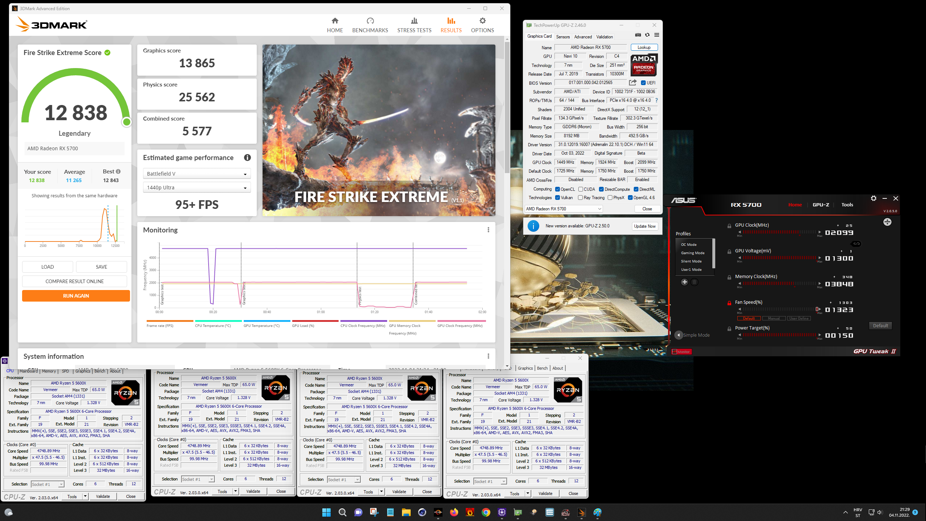
Task: Open the GPU-Z tab in GPU Tweak II
Action: pos(821,205)
